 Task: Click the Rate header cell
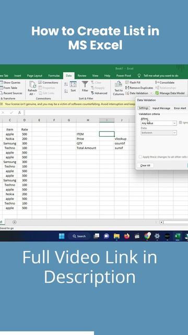click(x=25, y=129)
